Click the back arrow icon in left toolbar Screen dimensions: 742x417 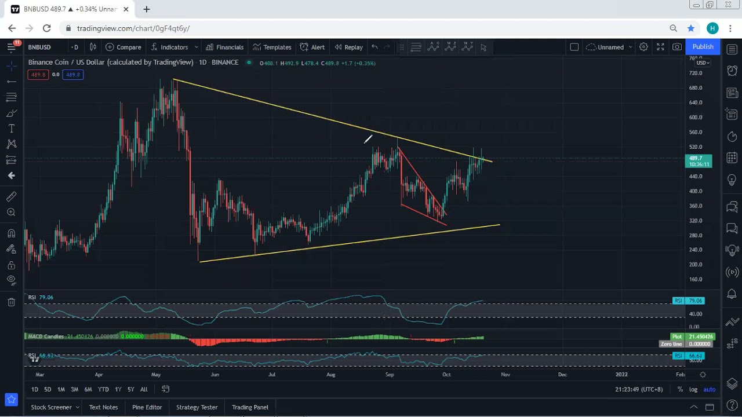click(11, 175)
